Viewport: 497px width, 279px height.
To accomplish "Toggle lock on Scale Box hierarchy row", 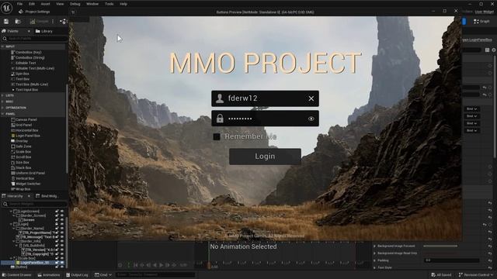I will 57,258.
